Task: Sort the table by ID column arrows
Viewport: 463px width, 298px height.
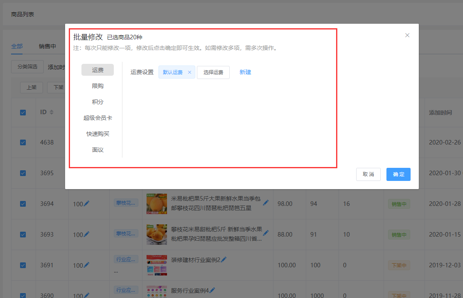Action: click(x=52, y=112)
